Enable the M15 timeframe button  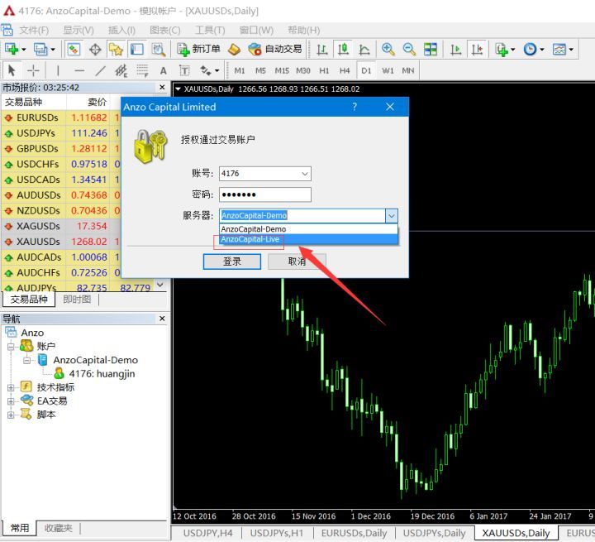click(x=282, y=70)
